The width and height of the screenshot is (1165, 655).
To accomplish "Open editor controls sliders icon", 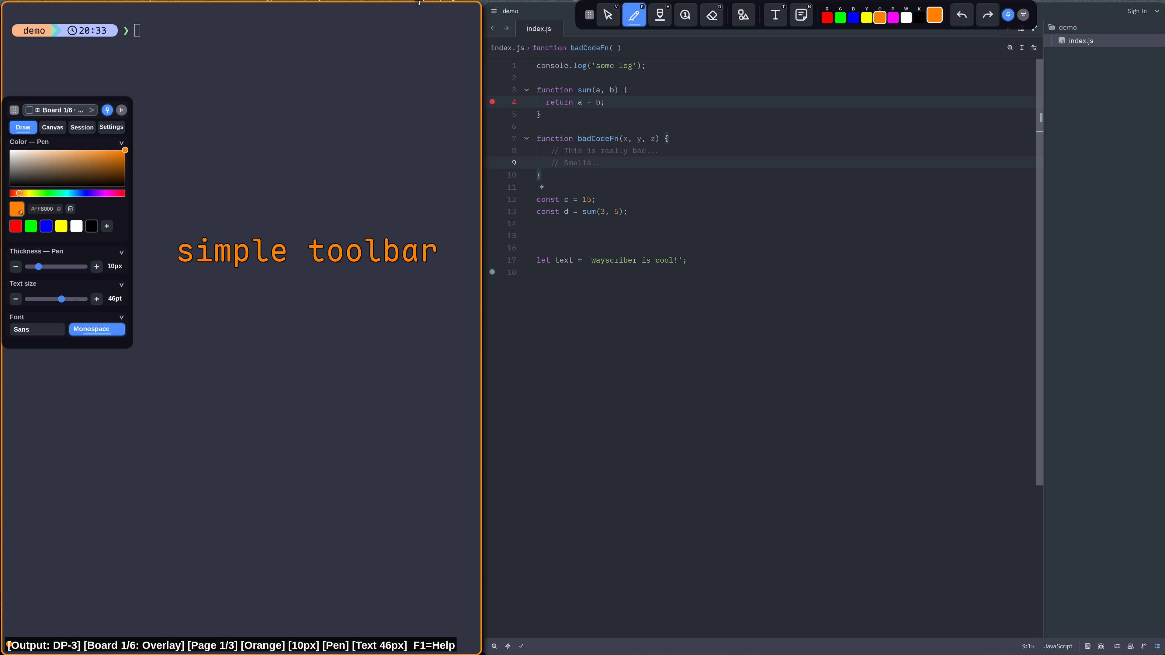I will pyautogui.click(x=1033, y=47).
